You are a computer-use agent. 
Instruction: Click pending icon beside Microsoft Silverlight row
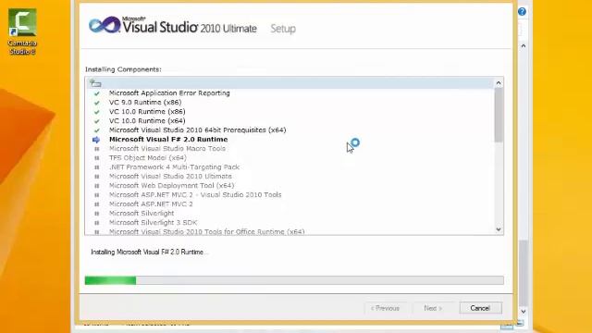tap(96, 214)
